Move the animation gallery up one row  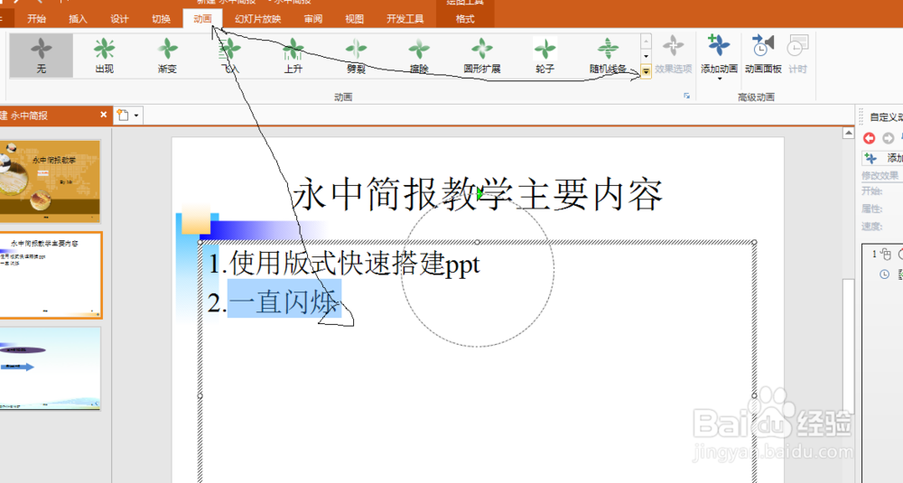point(646,42)
